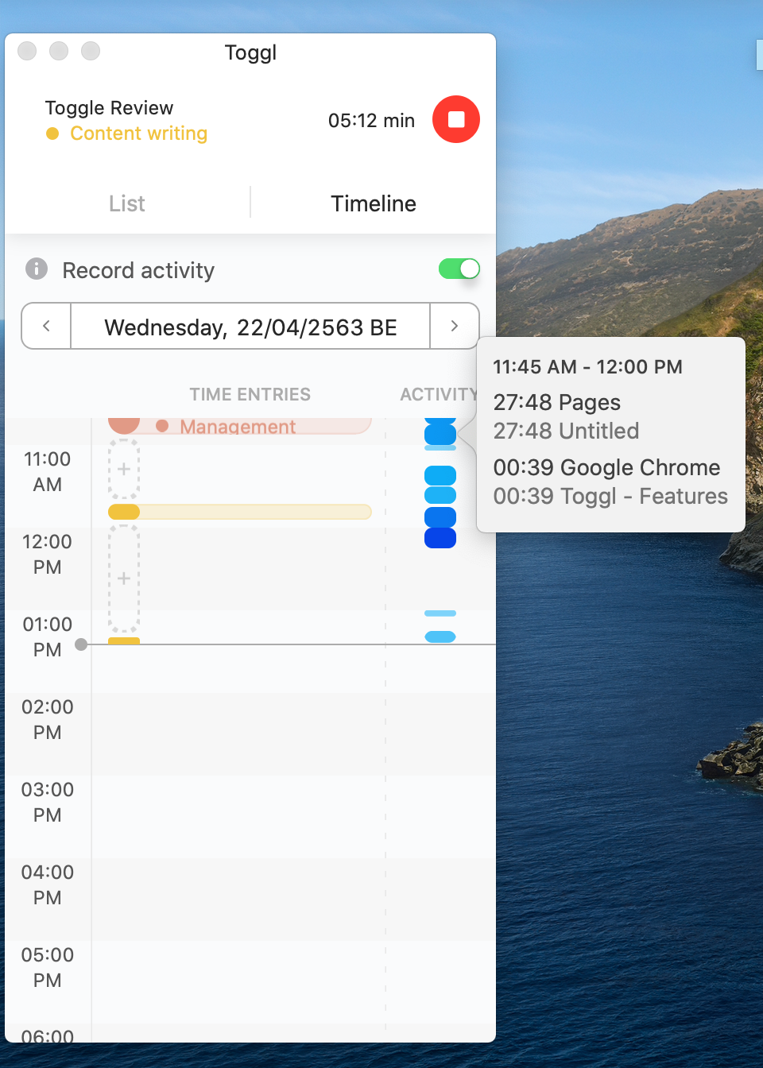This screenshot has height=1068, width=763.
Task: Switch to the Timeline tab
Action: 374,203
